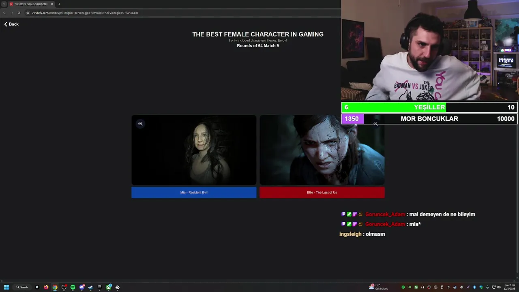Click the headphones tray icon
The height and width of the screenshot is (292, 519).
[422, 287]
